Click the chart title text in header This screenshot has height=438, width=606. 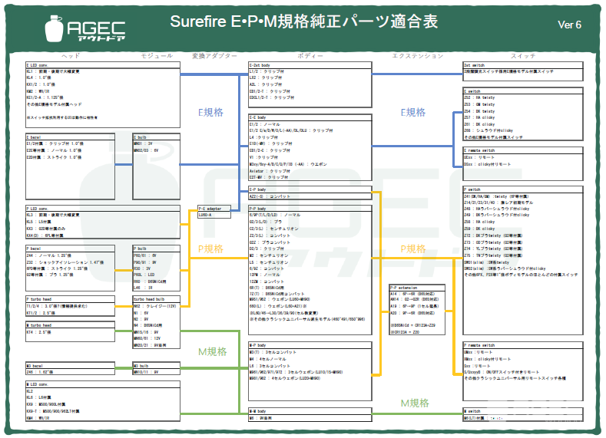point(303,21)
